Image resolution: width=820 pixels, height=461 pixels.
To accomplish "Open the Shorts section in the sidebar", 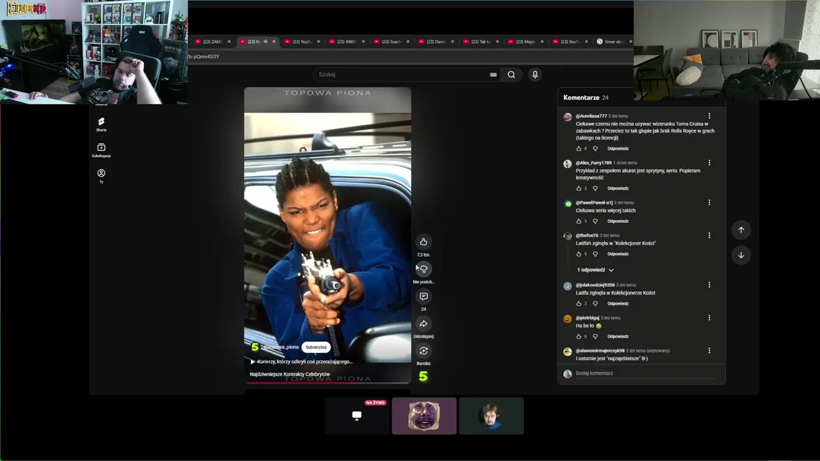I will pyautogui.click(x=101, y=124).
